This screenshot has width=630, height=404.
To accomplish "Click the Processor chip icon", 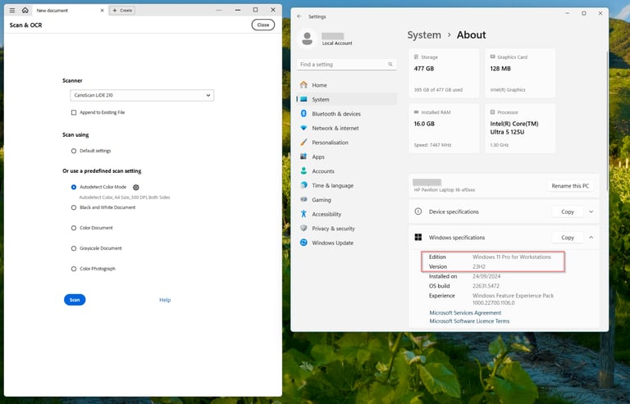I will pos(492,112).
